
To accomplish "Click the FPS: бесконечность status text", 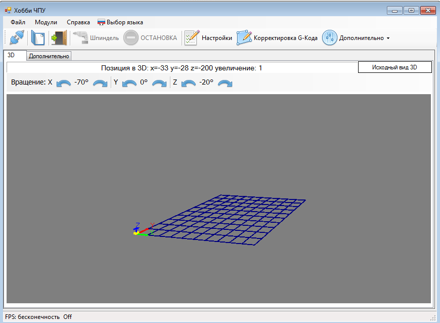I will click(x=32, y=317).
